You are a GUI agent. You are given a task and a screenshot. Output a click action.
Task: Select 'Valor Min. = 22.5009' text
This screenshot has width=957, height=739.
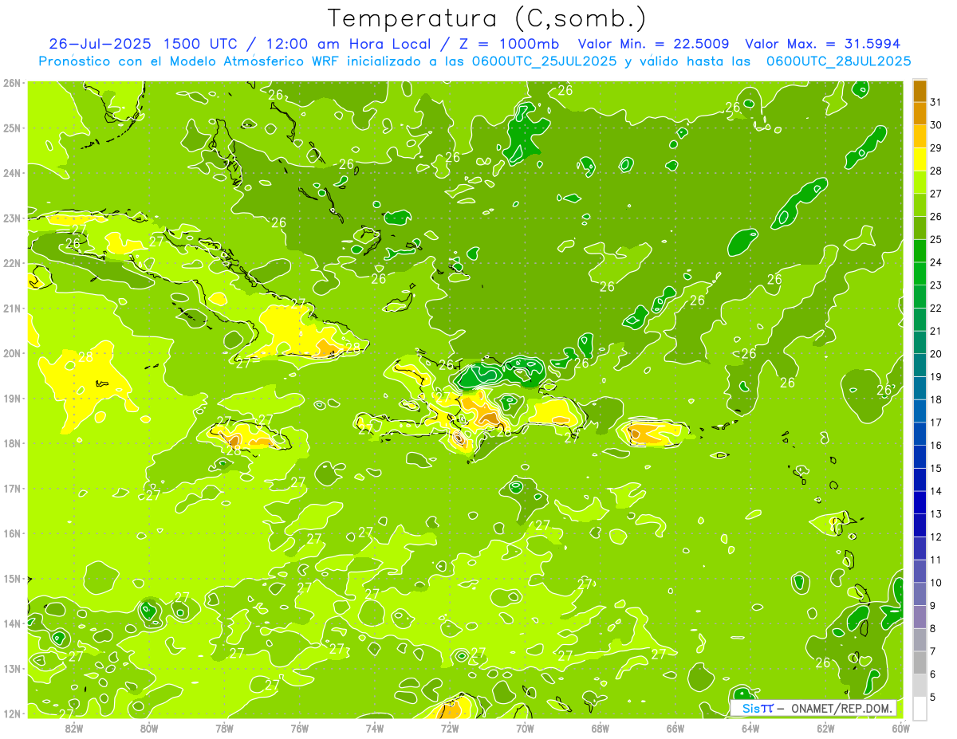653,44
